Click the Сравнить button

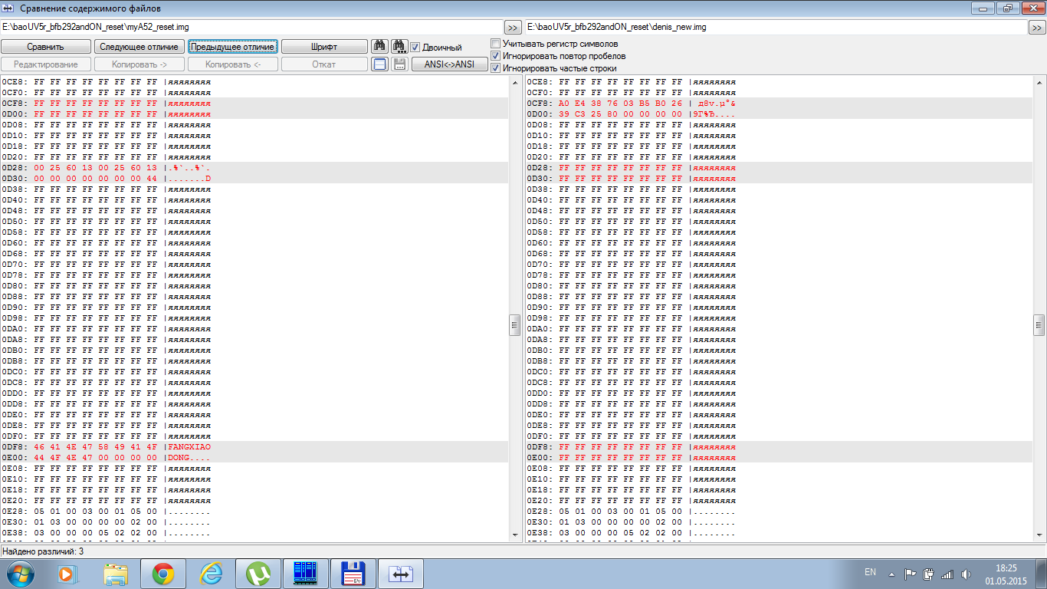(46, 47)
